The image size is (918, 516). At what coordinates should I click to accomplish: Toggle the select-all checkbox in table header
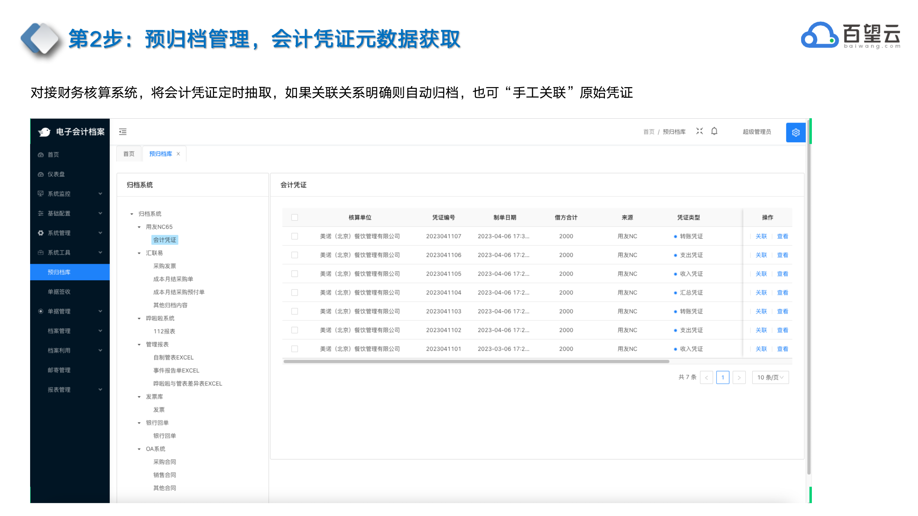[x=294, y=218]
